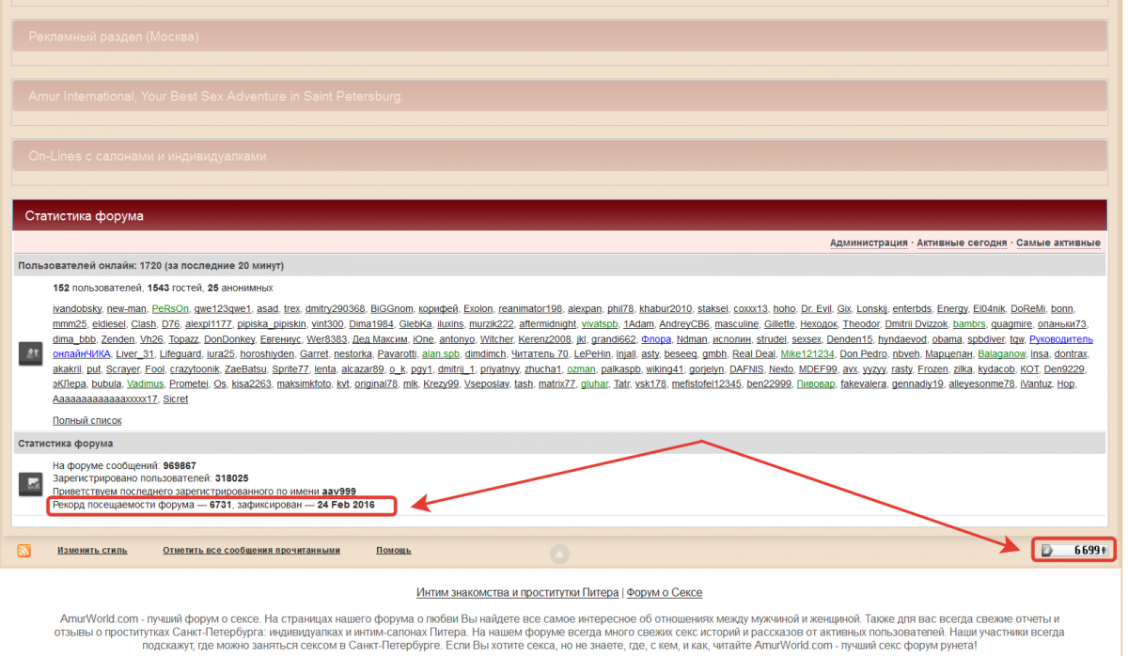The width and height of the screenshot is (1128, 656).
Task: Open user ivandobsky's profile
Action: click(76, 308)
